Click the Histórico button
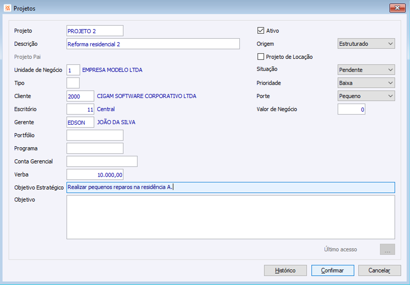410x285 pixels. [285, 270]
